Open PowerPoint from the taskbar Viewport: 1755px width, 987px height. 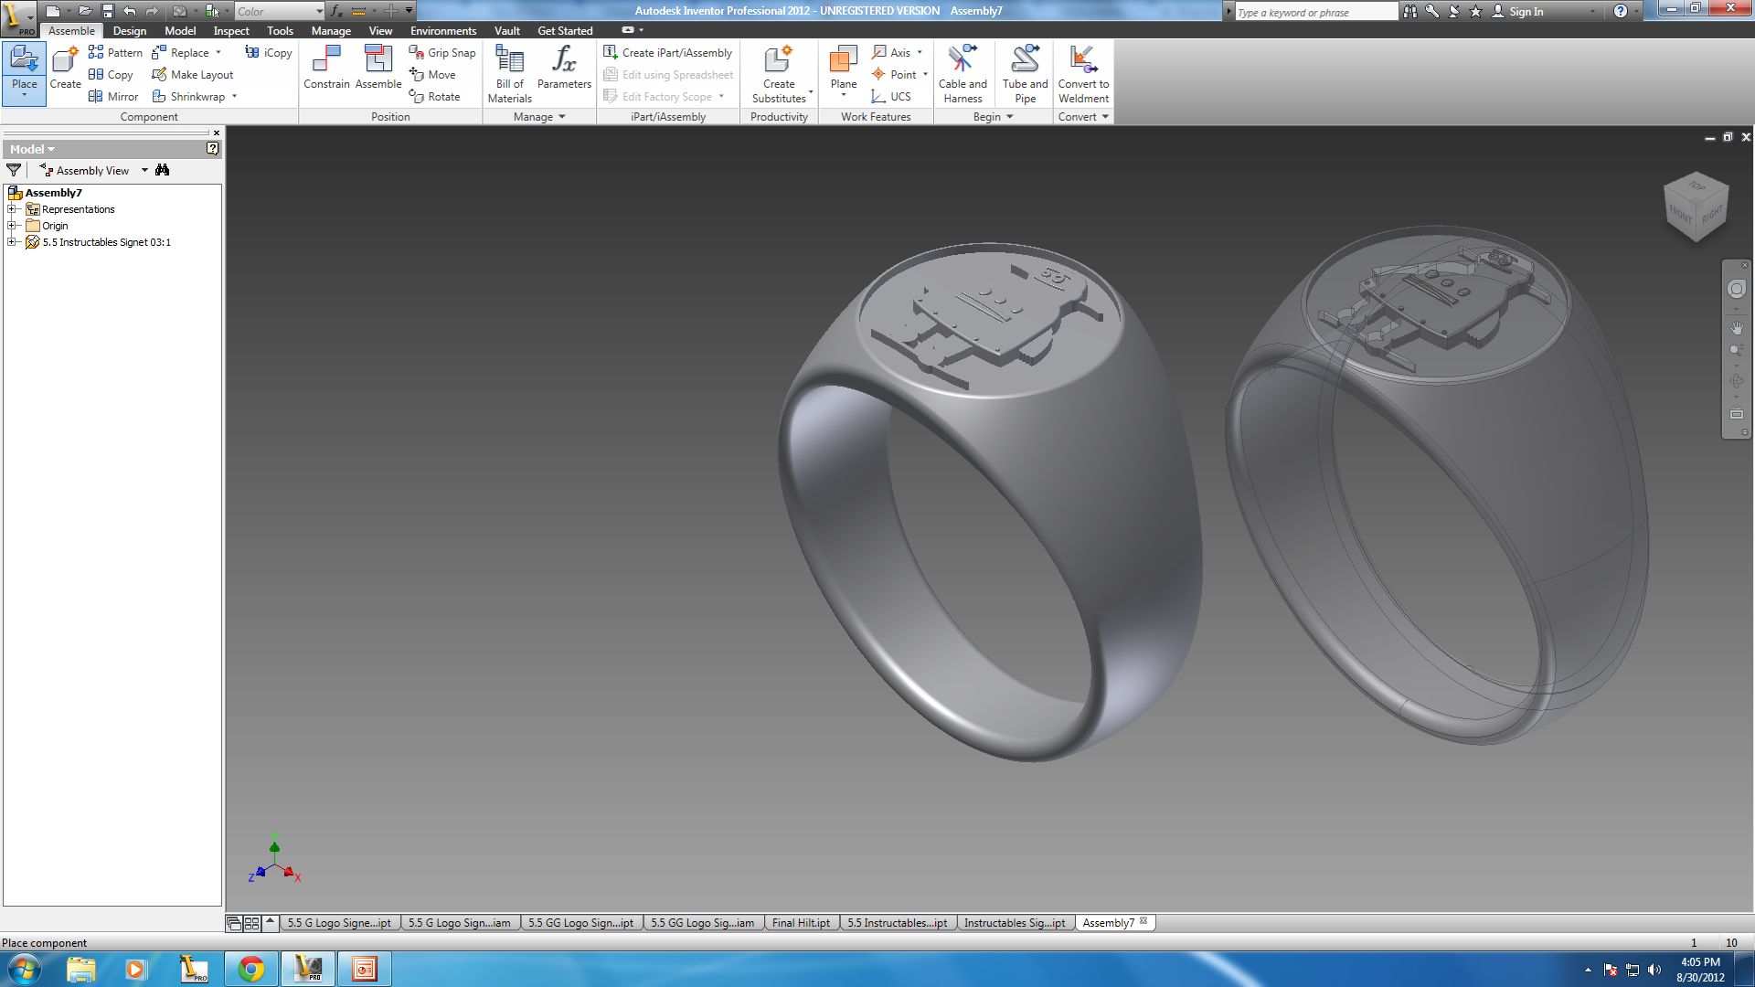365,969
